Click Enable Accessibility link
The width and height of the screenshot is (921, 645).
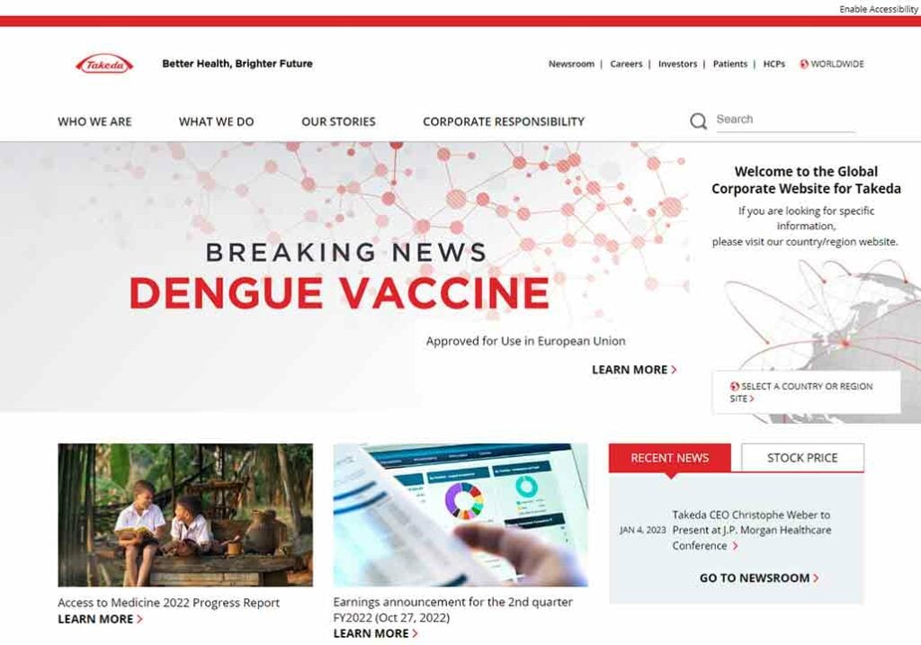[878, 9]
